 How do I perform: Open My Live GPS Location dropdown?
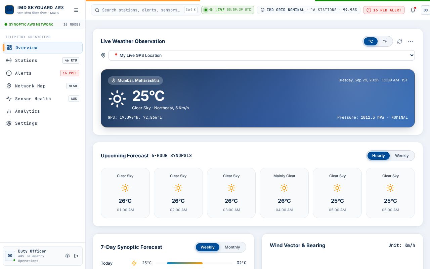[262, 55]
